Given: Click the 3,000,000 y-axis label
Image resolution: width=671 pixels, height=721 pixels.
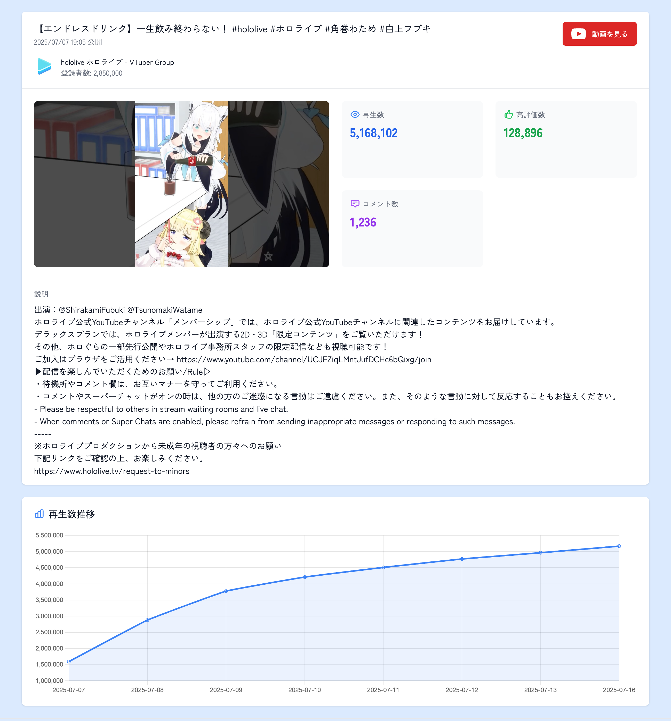Looking at the screenshot, I should 49,616.
